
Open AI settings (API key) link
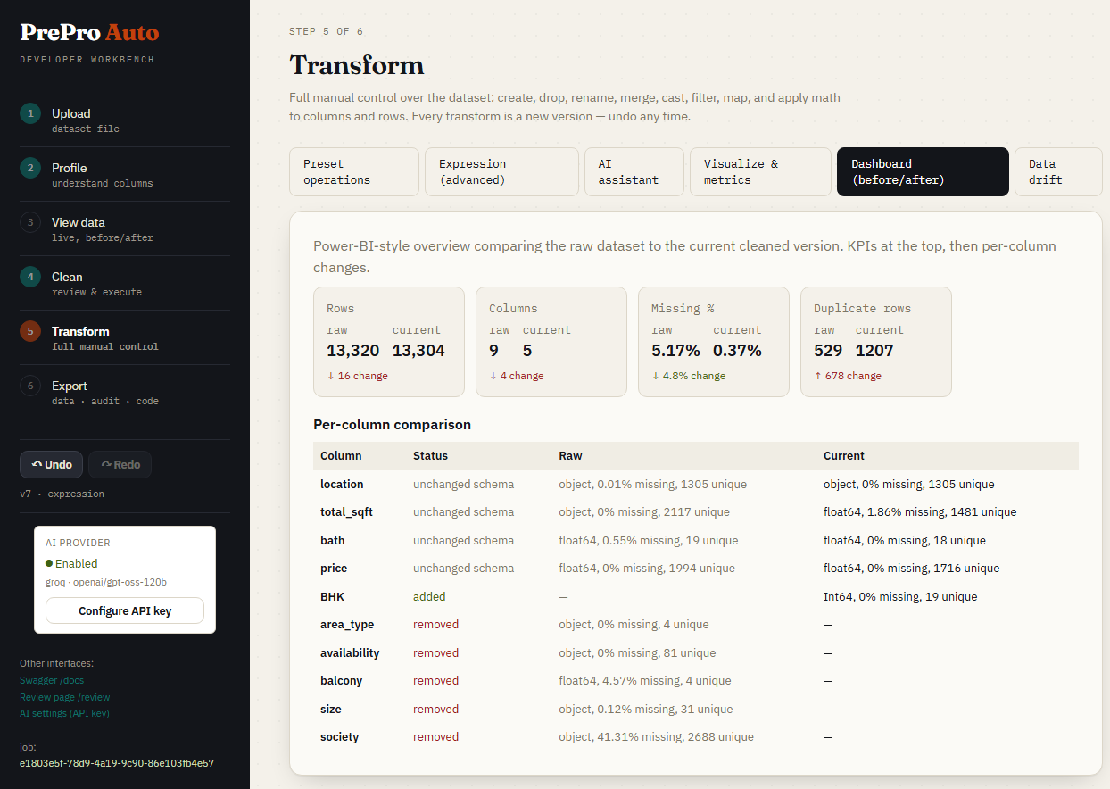pos(64,713)
